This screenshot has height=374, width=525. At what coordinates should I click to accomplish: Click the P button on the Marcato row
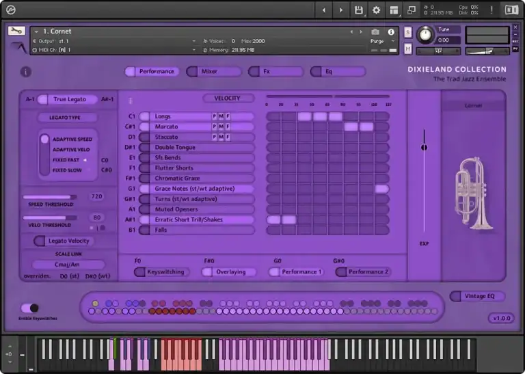point(214,126)
